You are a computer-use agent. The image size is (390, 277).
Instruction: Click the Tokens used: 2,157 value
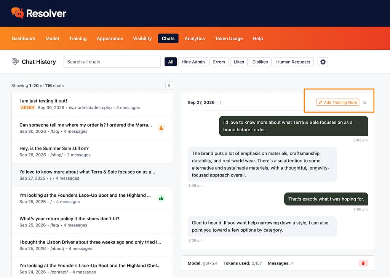click(x=257, y=263)
